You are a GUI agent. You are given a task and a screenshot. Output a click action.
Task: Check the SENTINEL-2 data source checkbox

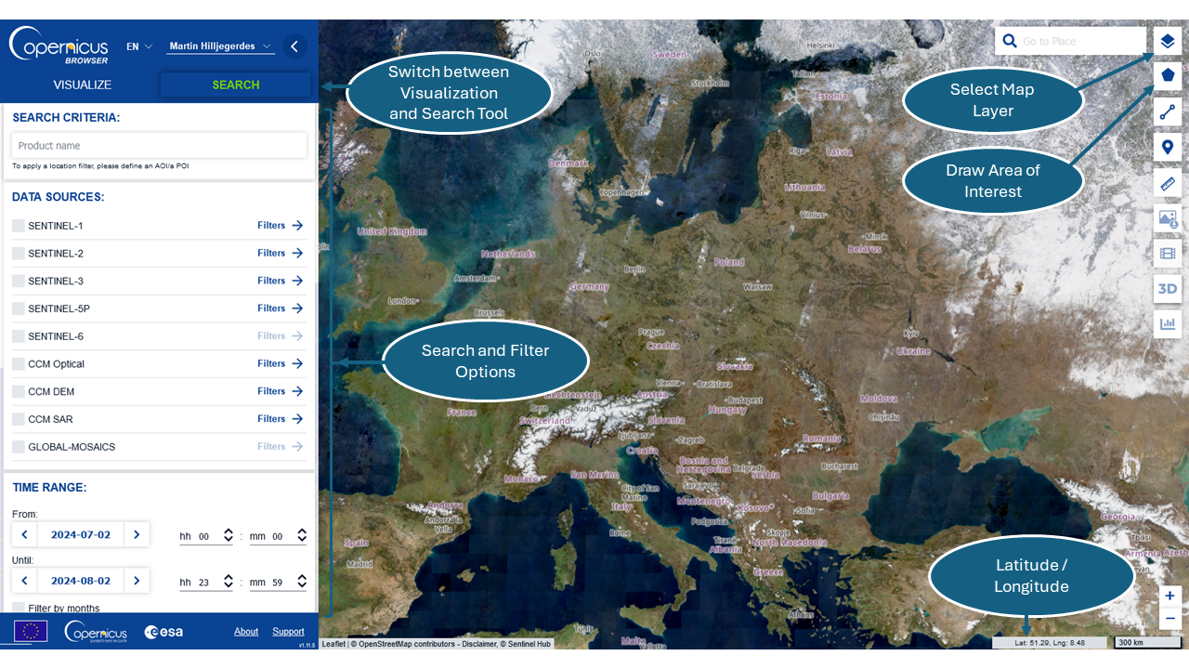[19, 254]
